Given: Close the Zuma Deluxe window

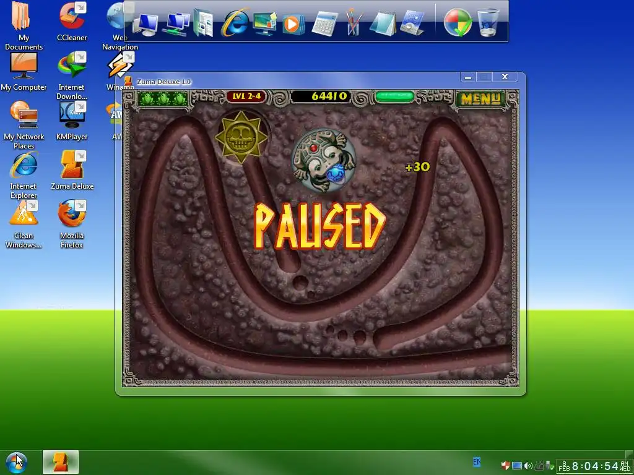Looking at the screenshot, I should click(x=505, y=77).
